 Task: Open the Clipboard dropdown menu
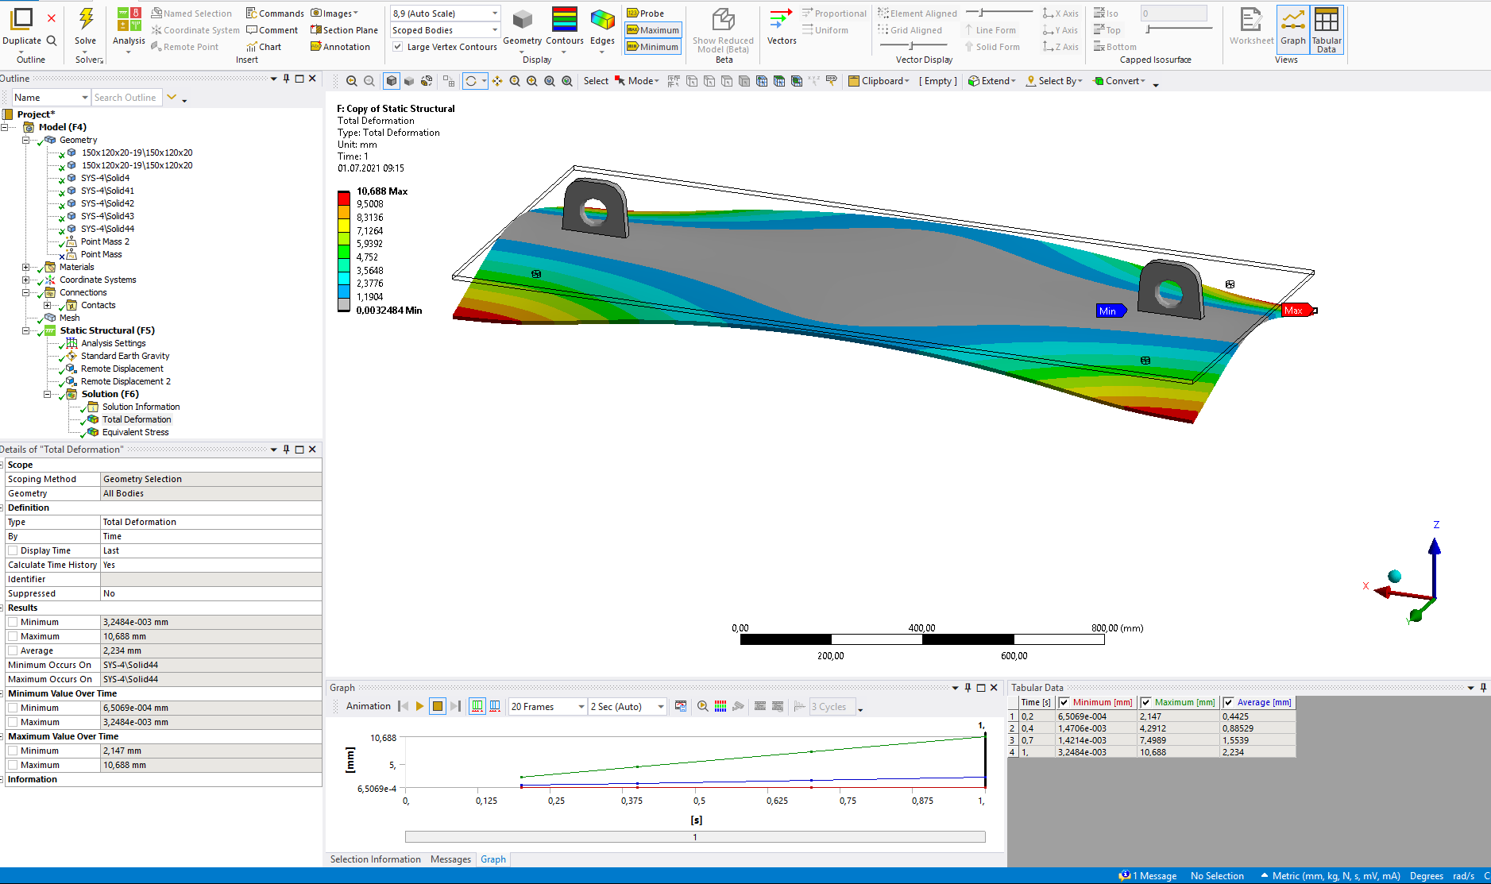click(x=879, y=81)
